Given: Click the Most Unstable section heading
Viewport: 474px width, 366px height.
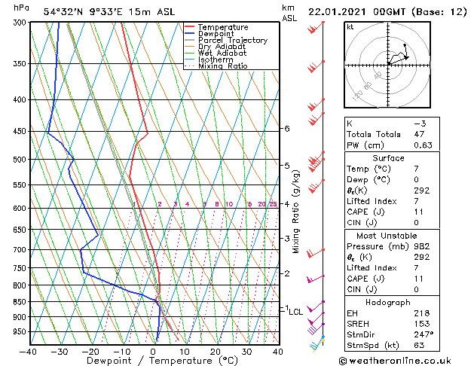Looking at the screenshot, I should click(x=387, y=236).
